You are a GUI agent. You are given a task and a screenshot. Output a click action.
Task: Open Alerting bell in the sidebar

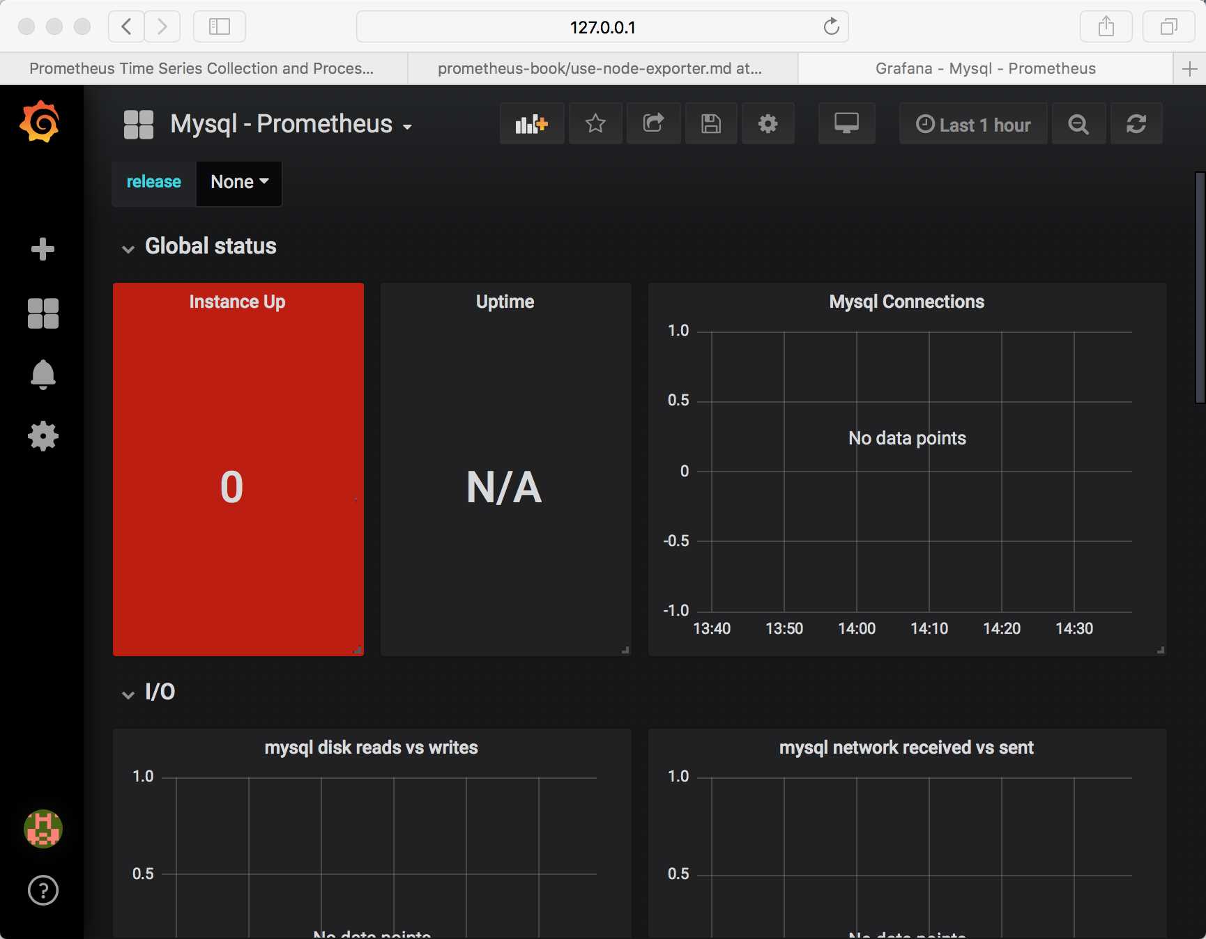coord(43,375)
